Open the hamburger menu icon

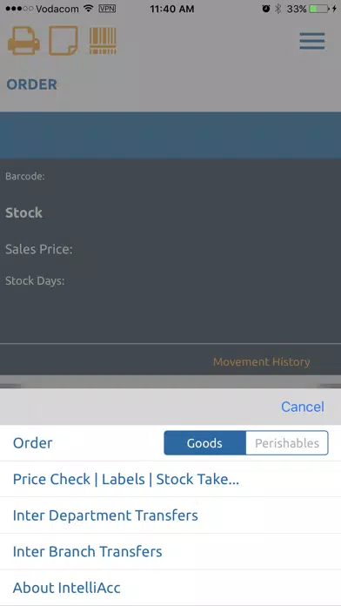point(312,41)
